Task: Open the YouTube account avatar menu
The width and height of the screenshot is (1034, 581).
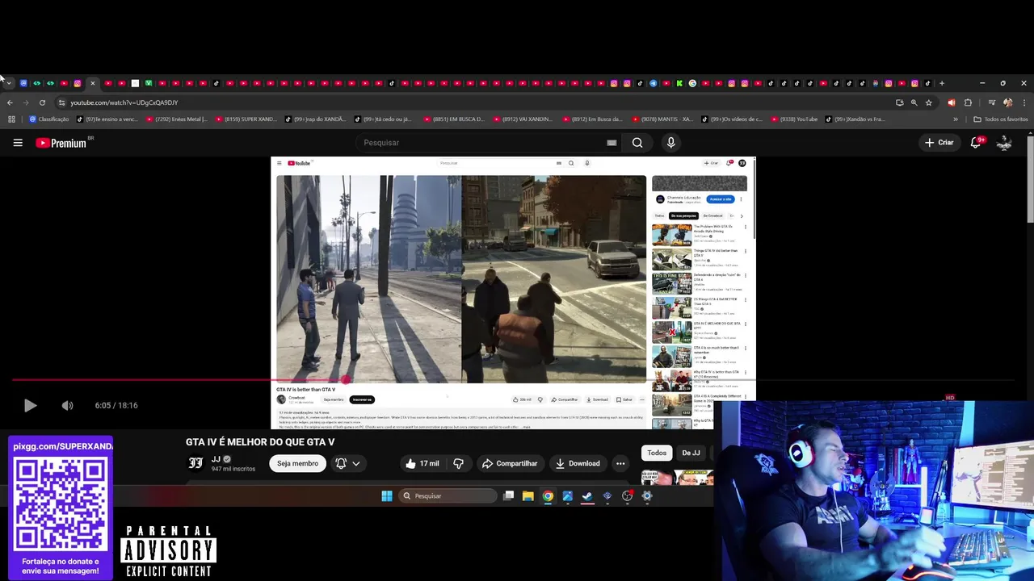Action: (x=1004, y=143)
